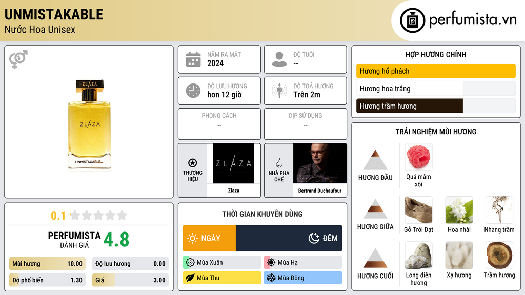The width and height of the screenshot is (525, 295).
Task: Click the UNMISTAKABLE product title
Action: [54, 14]
